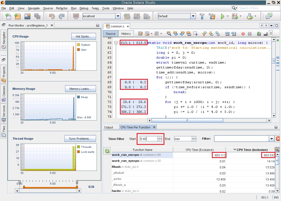Image resolution: width=281 pixels, height=201 pixels.
Task: Open the Classes side panel
Action: (x=4, y=94)
